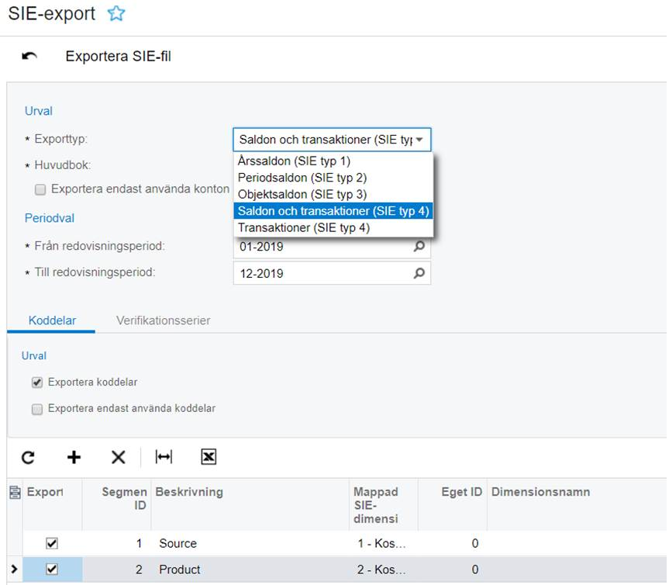Collapse the Exporttyp dropdown arrow
The width and height of the screenshot is (669, 585).
coord(419,140)
